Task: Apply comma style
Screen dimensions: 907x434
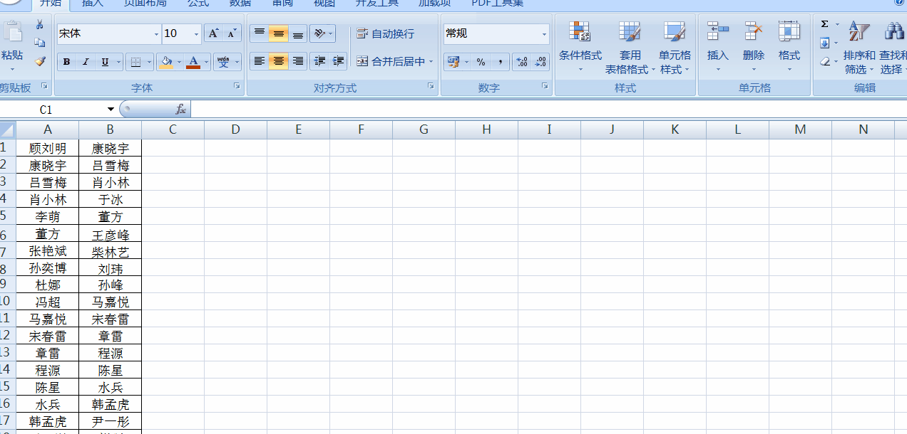Action: 500,62
